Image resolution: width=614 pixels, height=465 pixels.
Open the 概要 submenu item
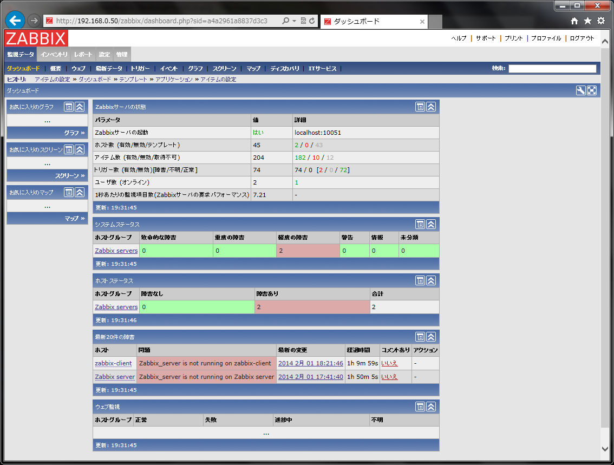click(56, 69)
